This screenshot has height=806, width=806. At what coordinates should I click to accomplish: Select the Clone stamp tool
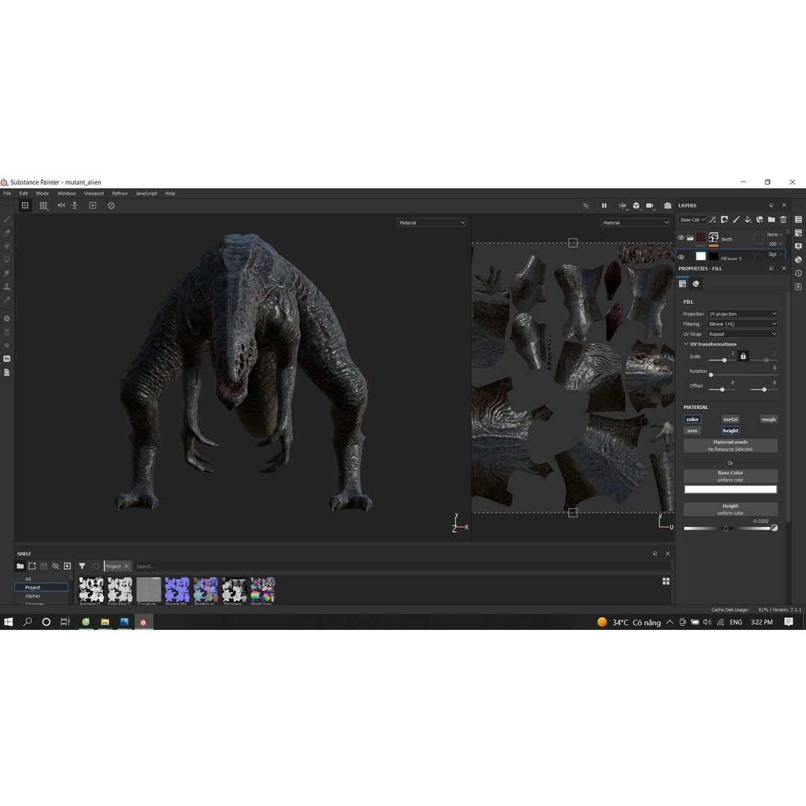[x=7, y=287]
